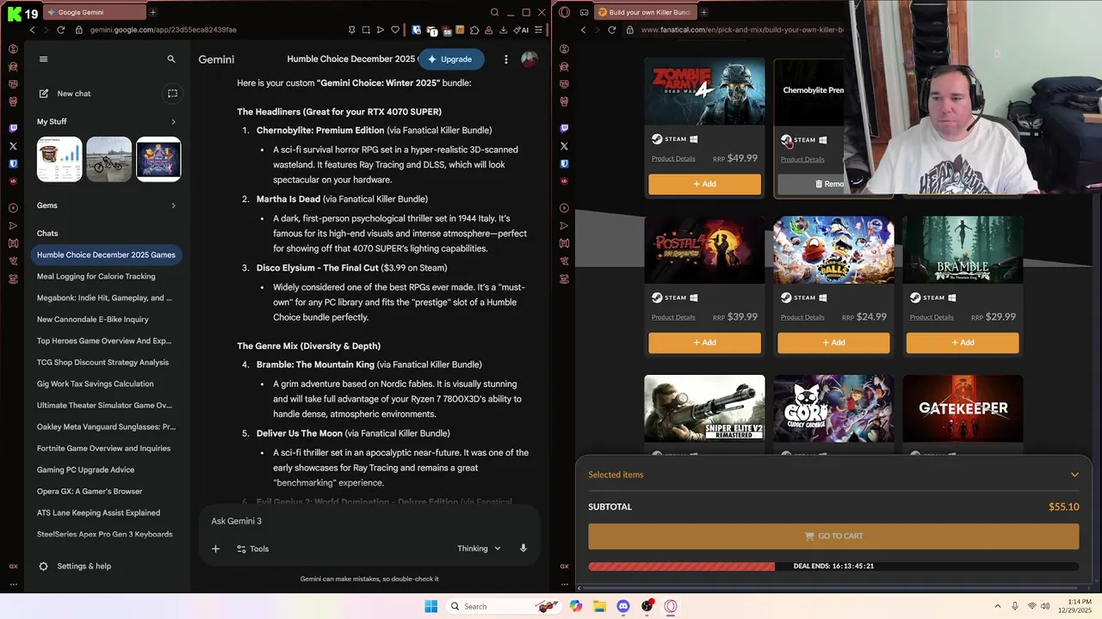Open the Downloads icon in Gemini window toolbar
1102x619 pixels.
[503, 29]
